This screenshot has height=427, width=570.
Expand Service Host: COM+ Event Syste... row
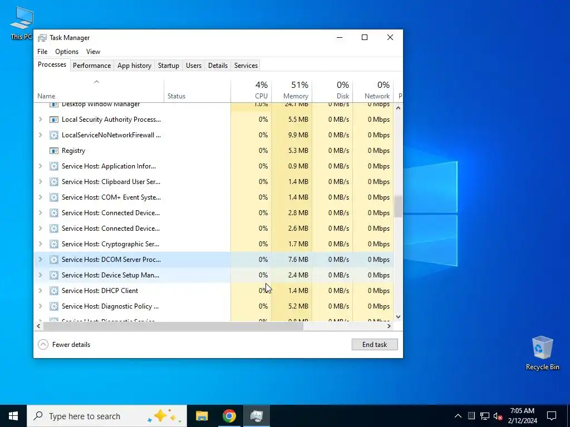(x=40, y=197)
